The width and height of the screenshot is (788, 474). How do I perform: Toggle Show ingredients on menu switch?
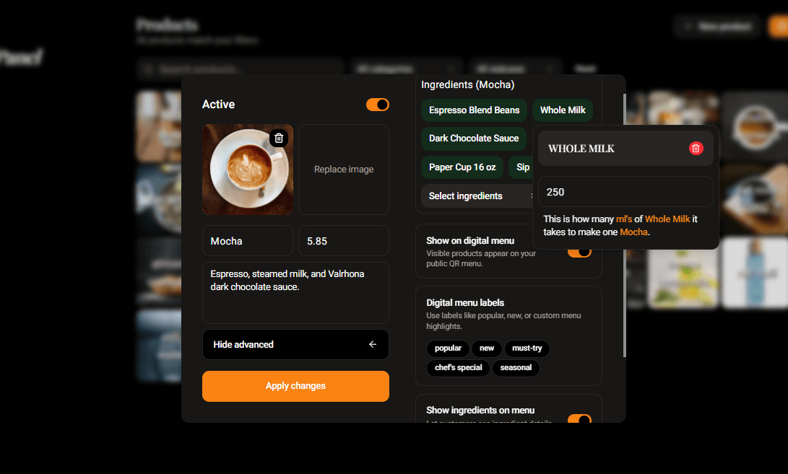[579, 418]
